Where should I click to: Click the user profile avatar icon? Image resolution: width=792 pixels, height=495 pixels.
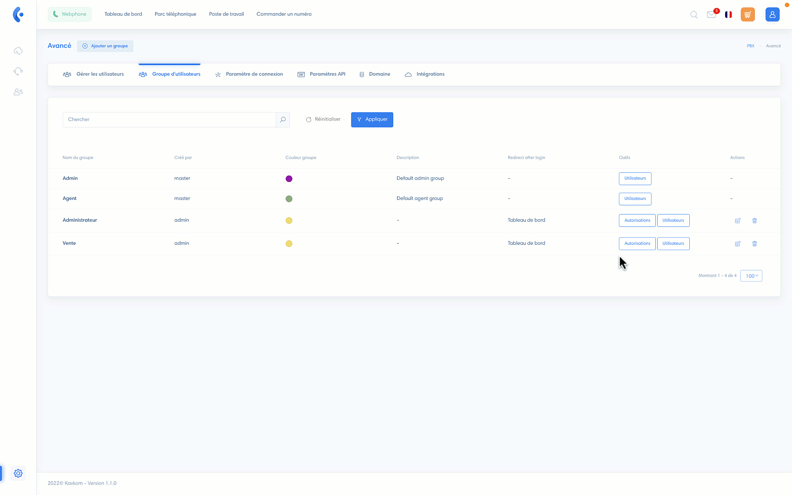(772, 15)
